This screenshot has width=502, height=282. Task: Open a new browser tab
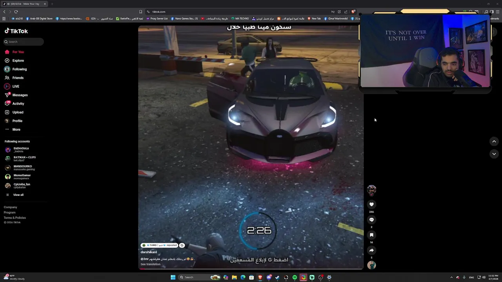52,4
